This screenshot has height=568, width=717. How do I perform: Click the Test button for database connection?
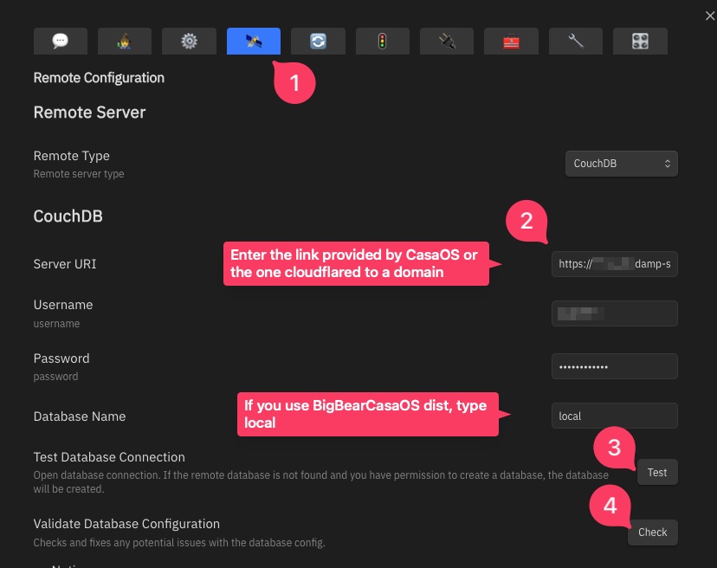coord(657,473)
